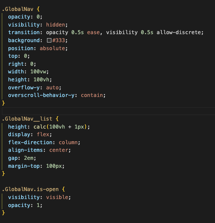This screenshot has width=215, height=223.
Task: Click 'top' property name
Action: 13,56
